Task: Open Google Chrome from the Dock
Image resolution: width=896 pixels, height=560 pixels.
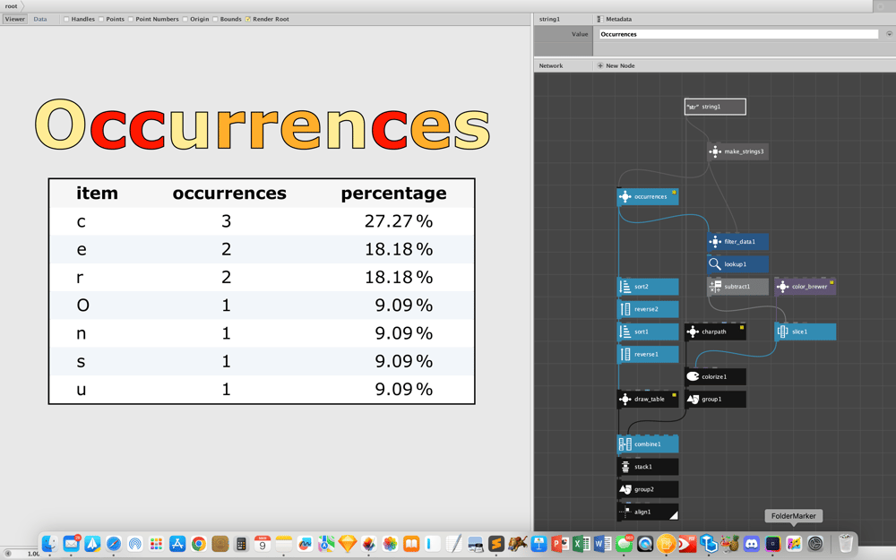Action: pyautogui.click(x=198, y=544)
